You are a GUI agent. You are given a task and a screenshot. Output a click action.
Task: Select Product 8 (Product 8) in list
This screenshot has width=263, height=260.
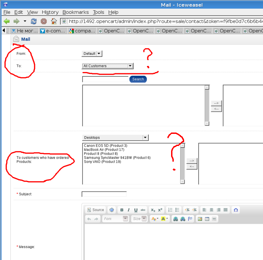(101, 154)
